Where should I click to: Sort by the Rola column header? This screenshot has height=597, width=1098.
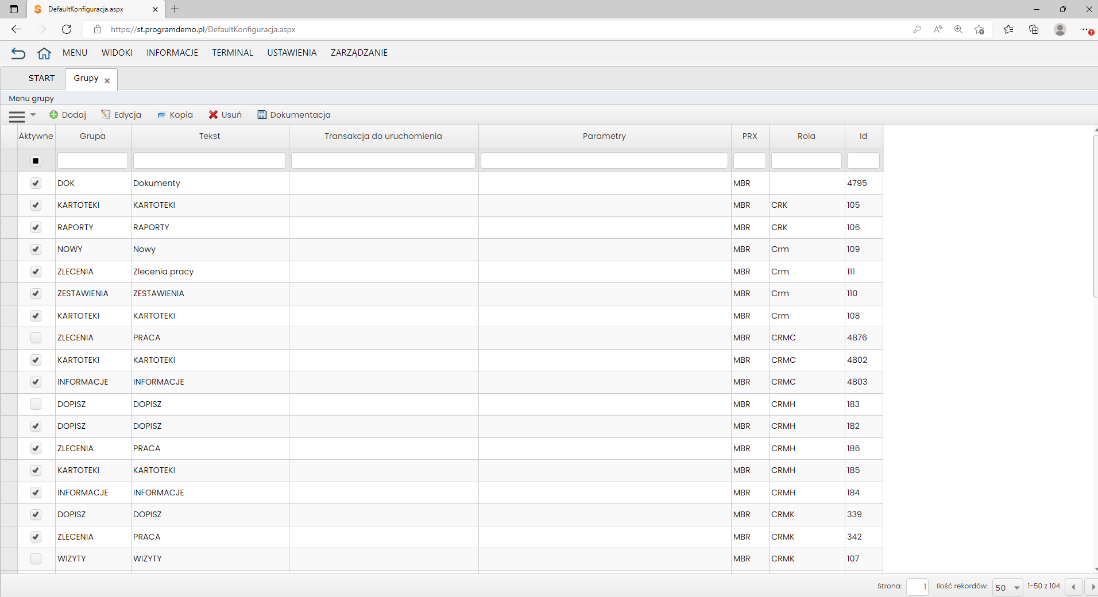click(x=807, y=137)
